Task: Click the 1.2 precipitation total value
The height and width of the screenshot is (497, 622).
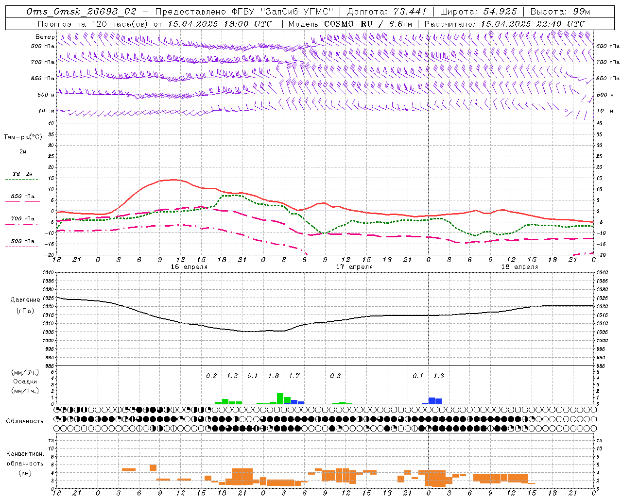Action: coord(232,376)
